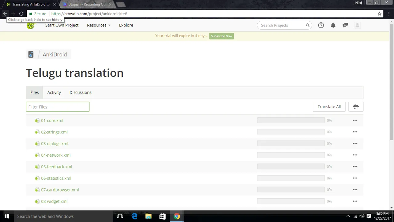The height and width of the screenshot is (222, 394).
Task: Click the 04-network.xml progress bar
Action: pos(291,155)
